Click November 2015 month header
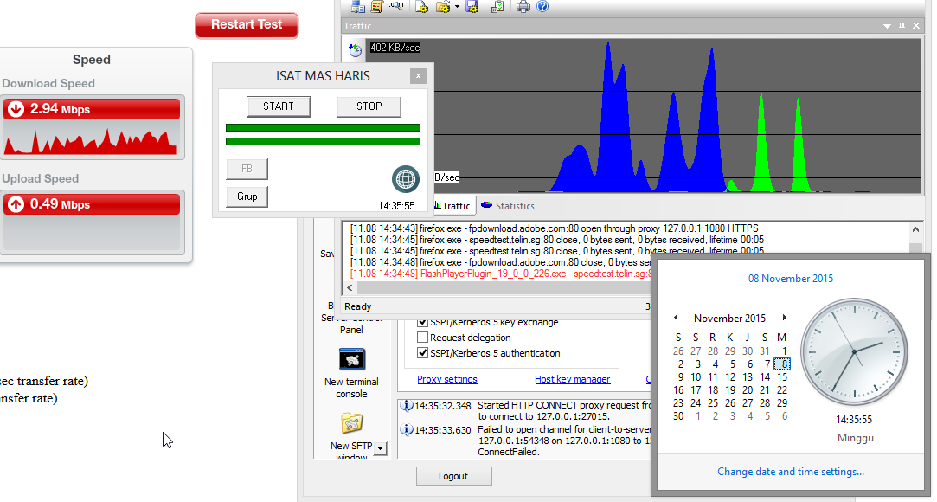Screen dimensions: 937x502 coord(729,319)
